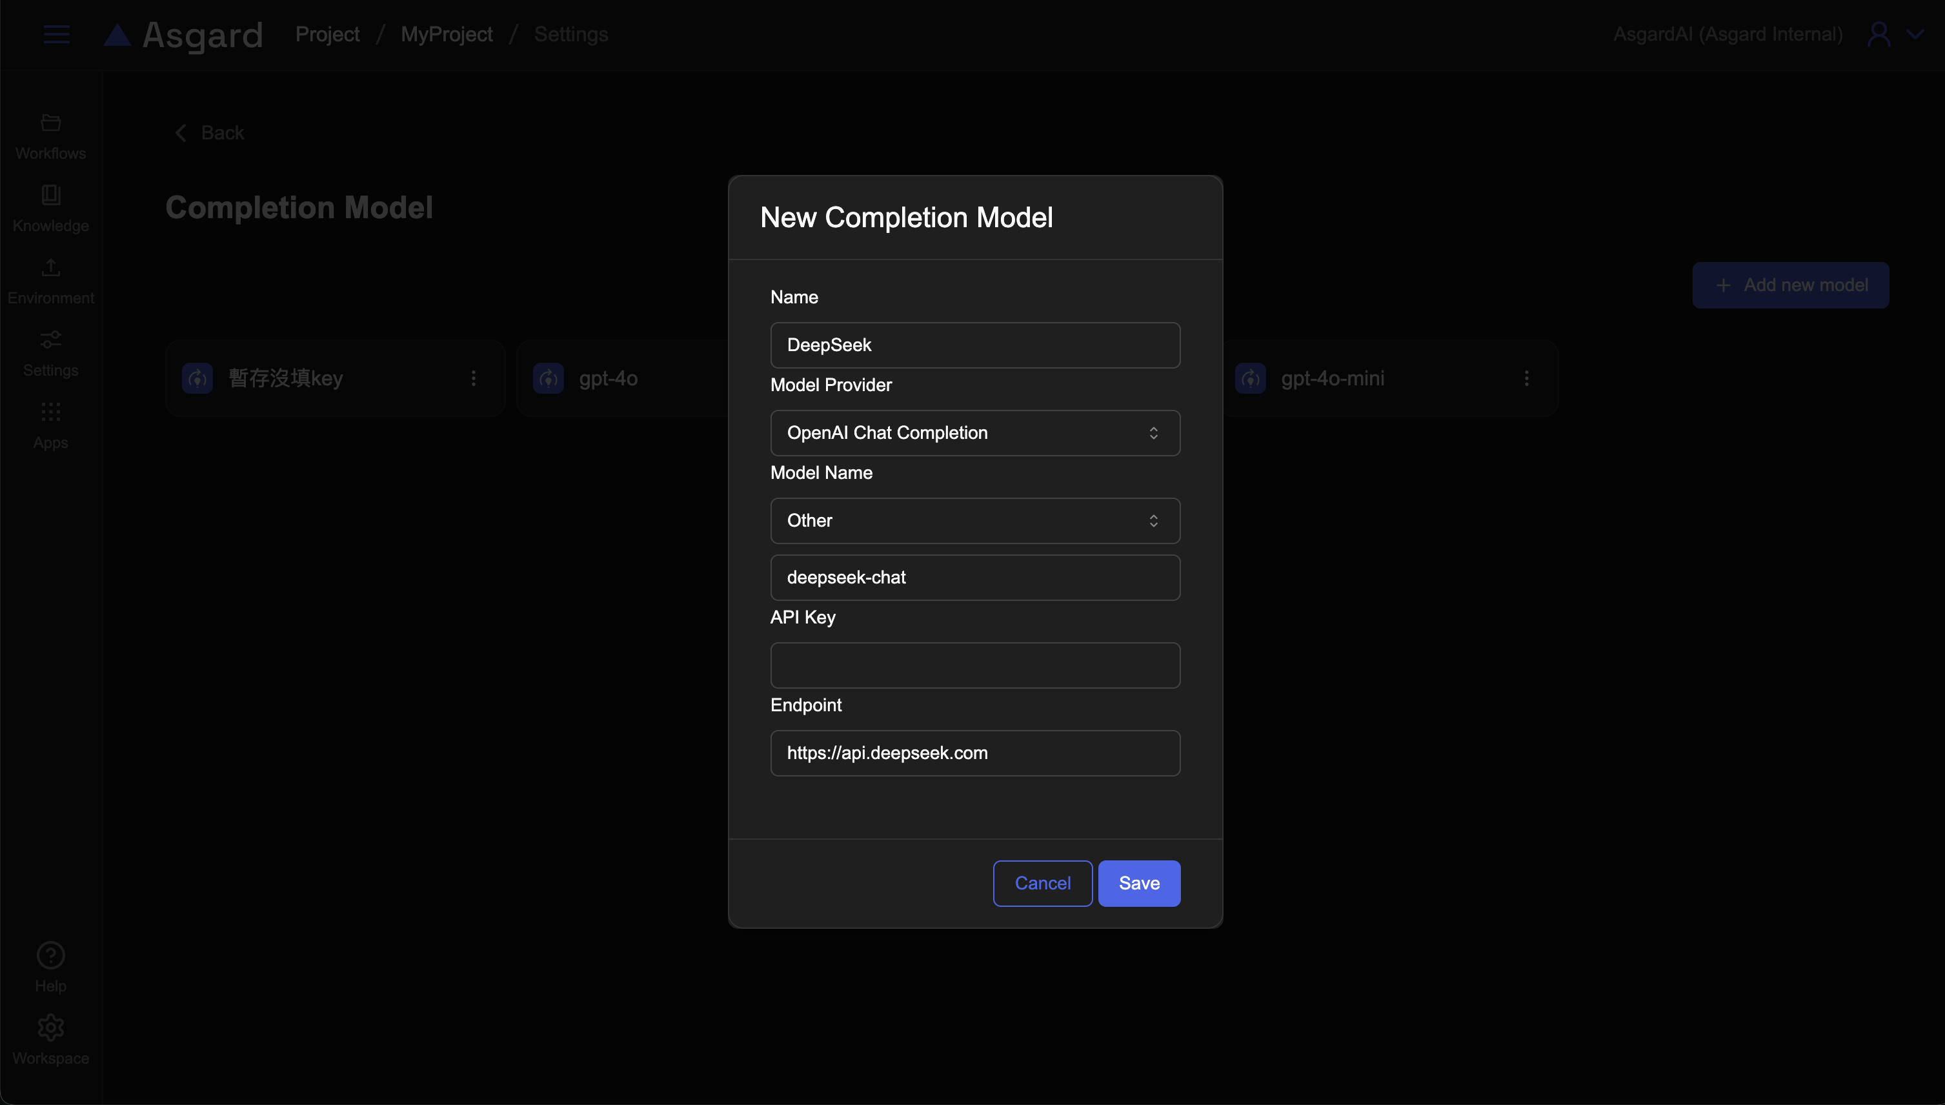Click the Endpoint URL field
This screenshot has width=1945, height=1105.
pos(975,753)
